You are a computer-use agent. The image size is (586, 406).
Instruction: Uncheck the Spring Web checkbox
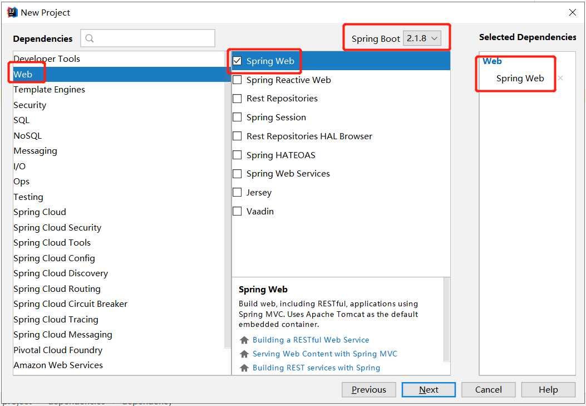(x=237, y=61)
